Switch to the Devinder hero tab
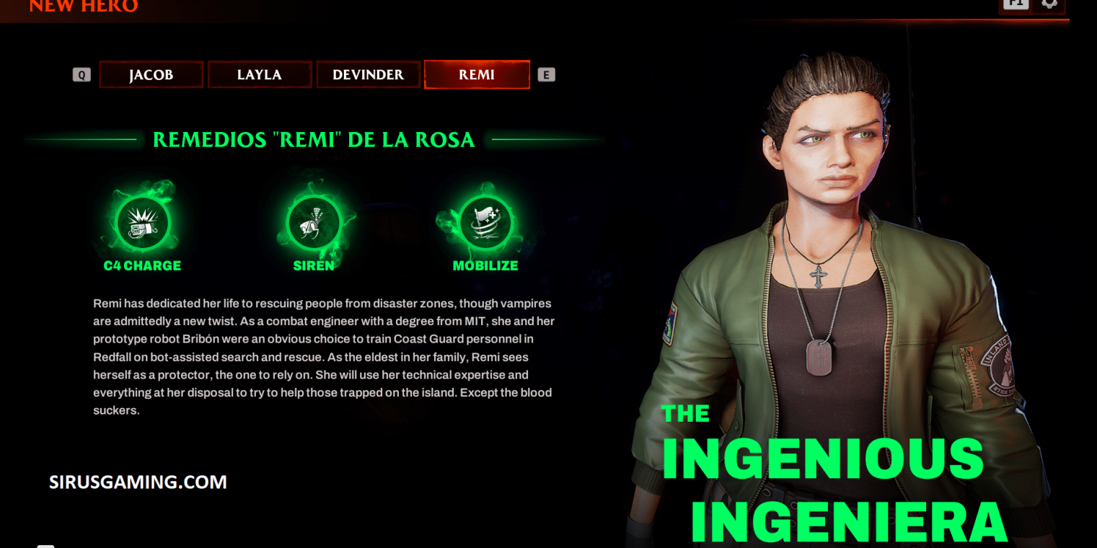The width and height of the screenshot is (1097, 548). tap(368, 74)
